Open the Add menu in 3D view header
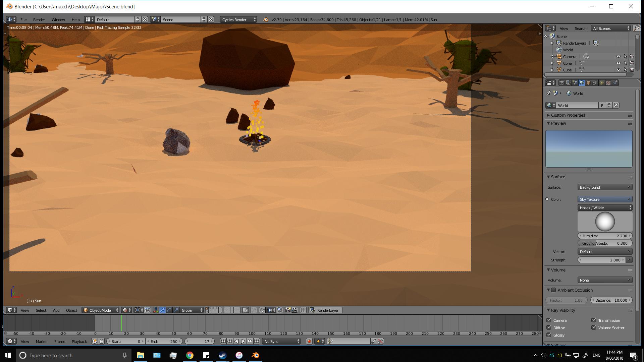Screen dimensions: 644x362 tap(56, 310)
